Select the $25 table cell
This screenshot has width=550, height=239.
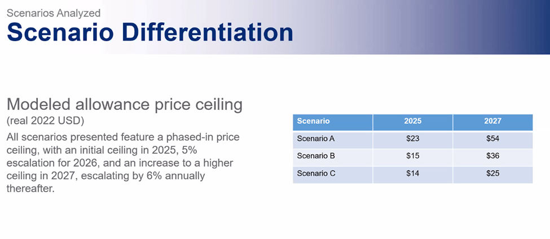point(492,174)
